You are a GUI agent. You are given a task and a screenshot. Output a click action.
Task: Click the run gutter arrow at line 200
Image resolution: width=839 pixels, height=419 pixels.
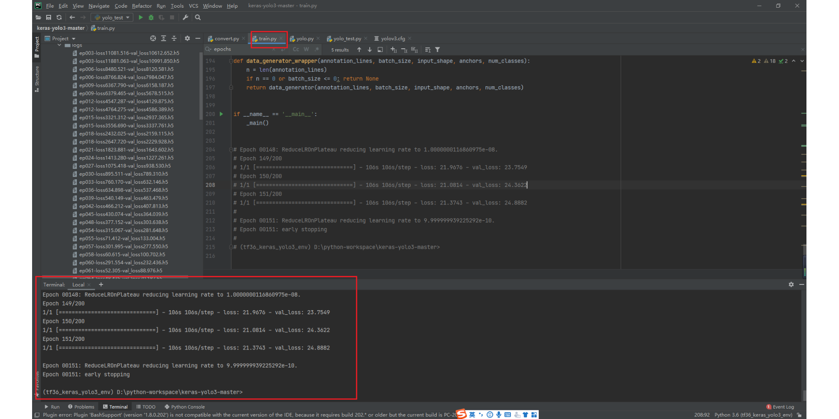click(x=222, y=114)
